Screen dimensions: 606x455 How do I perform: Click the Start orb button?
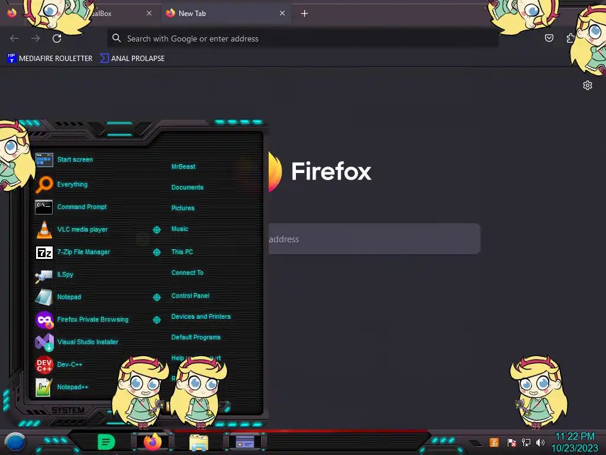(15, 443)
